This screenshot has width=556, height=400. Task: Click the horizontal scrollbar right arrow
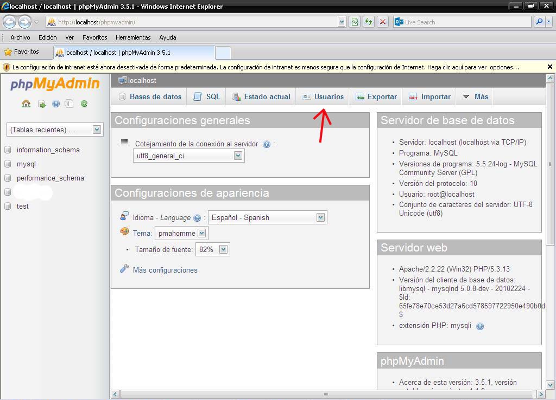click(x=541, y=393)
